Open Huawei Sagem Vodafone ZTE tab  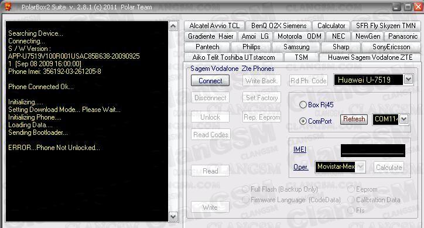tap(370, 57)
